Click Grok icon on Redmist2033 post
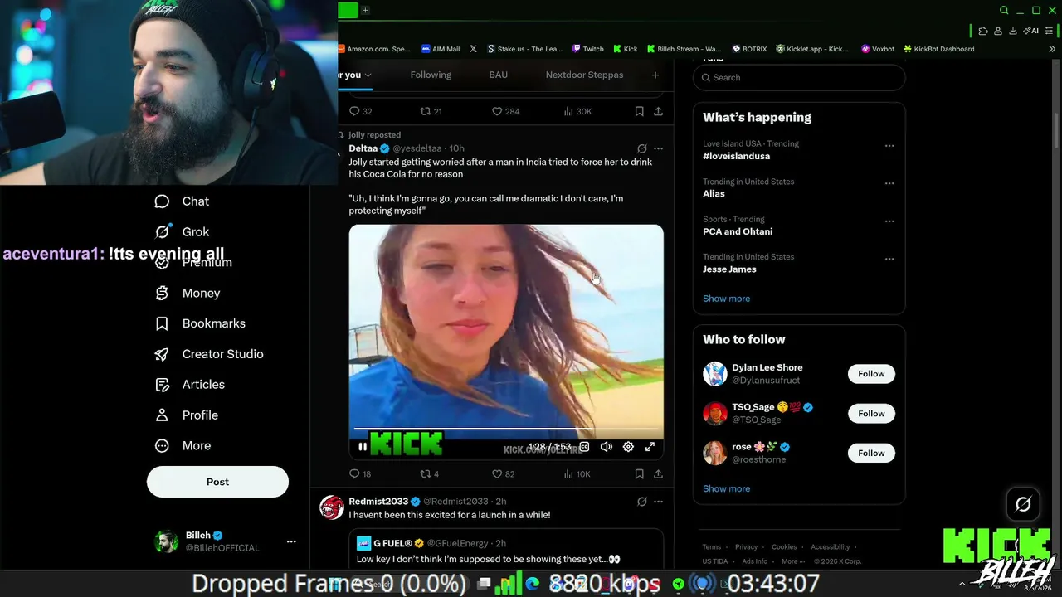Image resolution: width=1062 pixels, height=597 pixels. [x=641, y=502]
